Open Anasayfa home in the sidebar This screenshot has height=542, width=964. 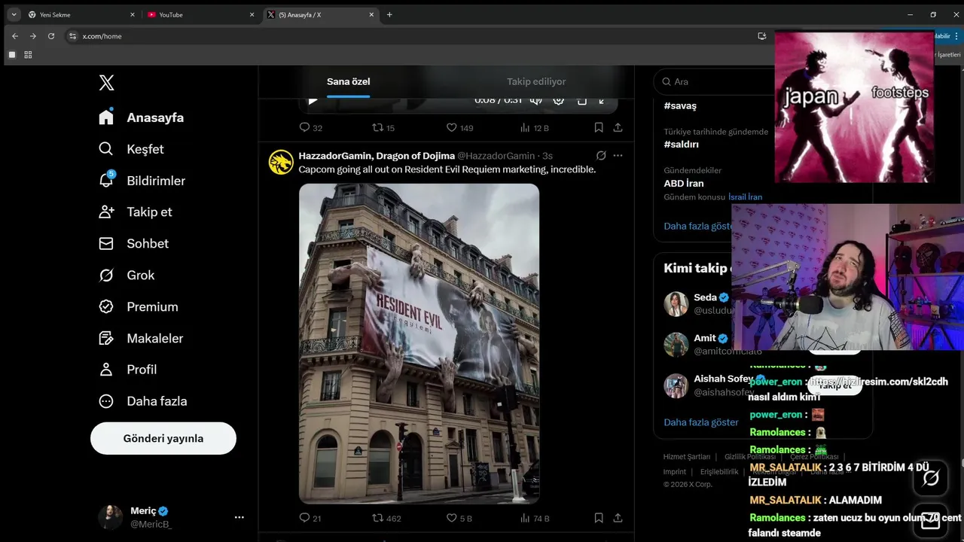(x=142, y=117)
